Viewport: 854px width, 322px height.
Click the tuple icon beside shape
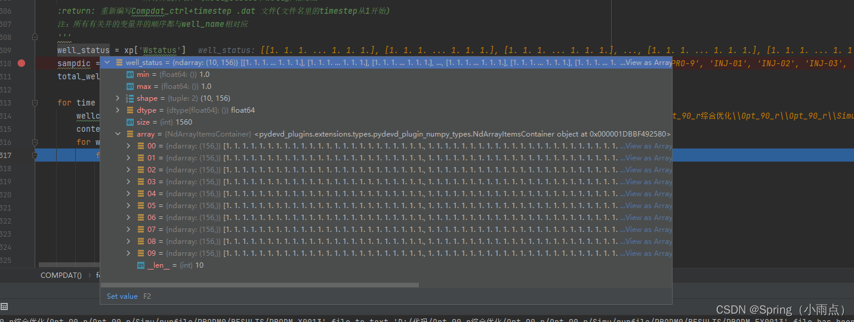click(x=130, y=98)
